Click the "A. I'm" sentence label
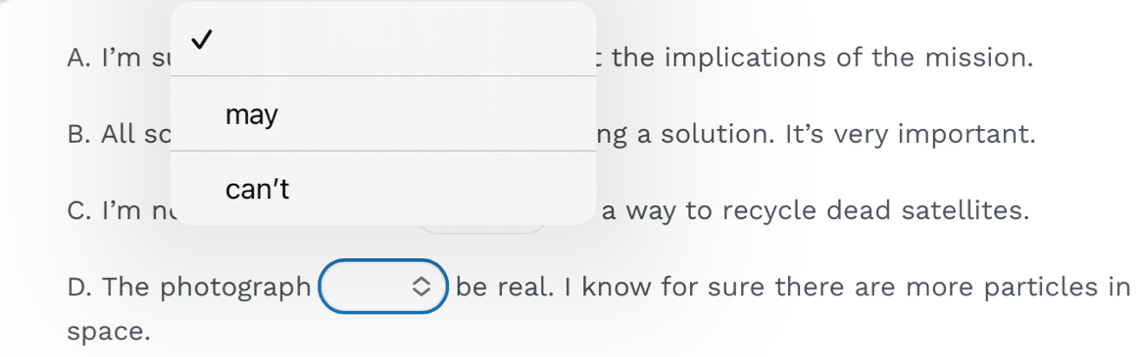The width and height of the screenshot is (1140, 357). tap(104, 58)
